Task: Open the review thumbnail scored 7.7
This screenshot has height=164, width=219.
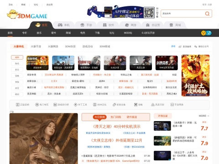Action: 162,126
